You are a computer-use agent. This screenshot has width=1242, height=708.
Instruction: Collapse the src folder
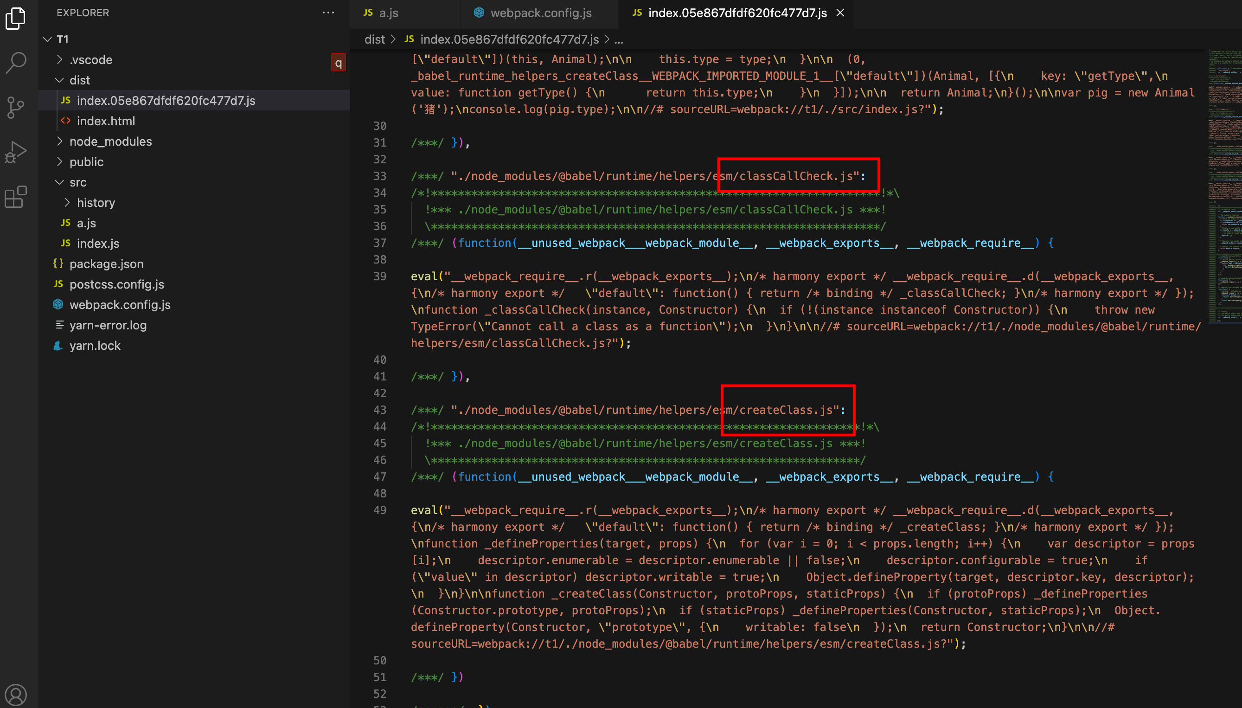tap(59, 182)
